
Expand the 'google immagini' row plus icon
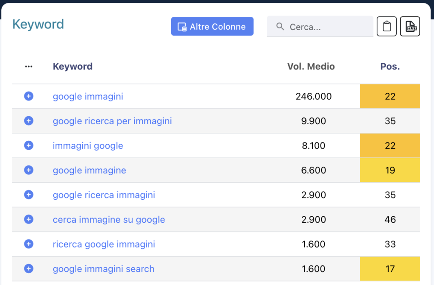[28, 96]
